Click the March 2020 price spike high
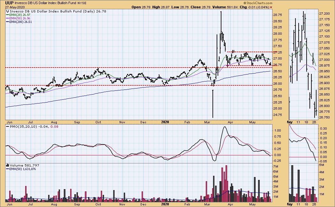Image resolution: width=335 pixels, height=207 pixels. coord(221,12)
